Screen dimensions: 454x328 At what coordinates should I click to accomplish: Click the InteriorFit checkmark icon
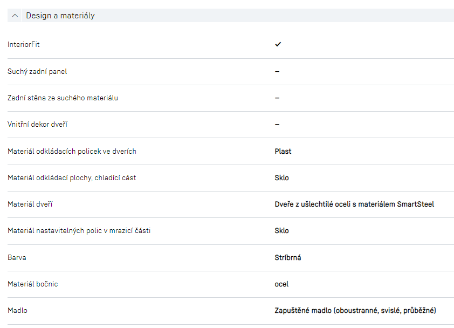[278, 44]
